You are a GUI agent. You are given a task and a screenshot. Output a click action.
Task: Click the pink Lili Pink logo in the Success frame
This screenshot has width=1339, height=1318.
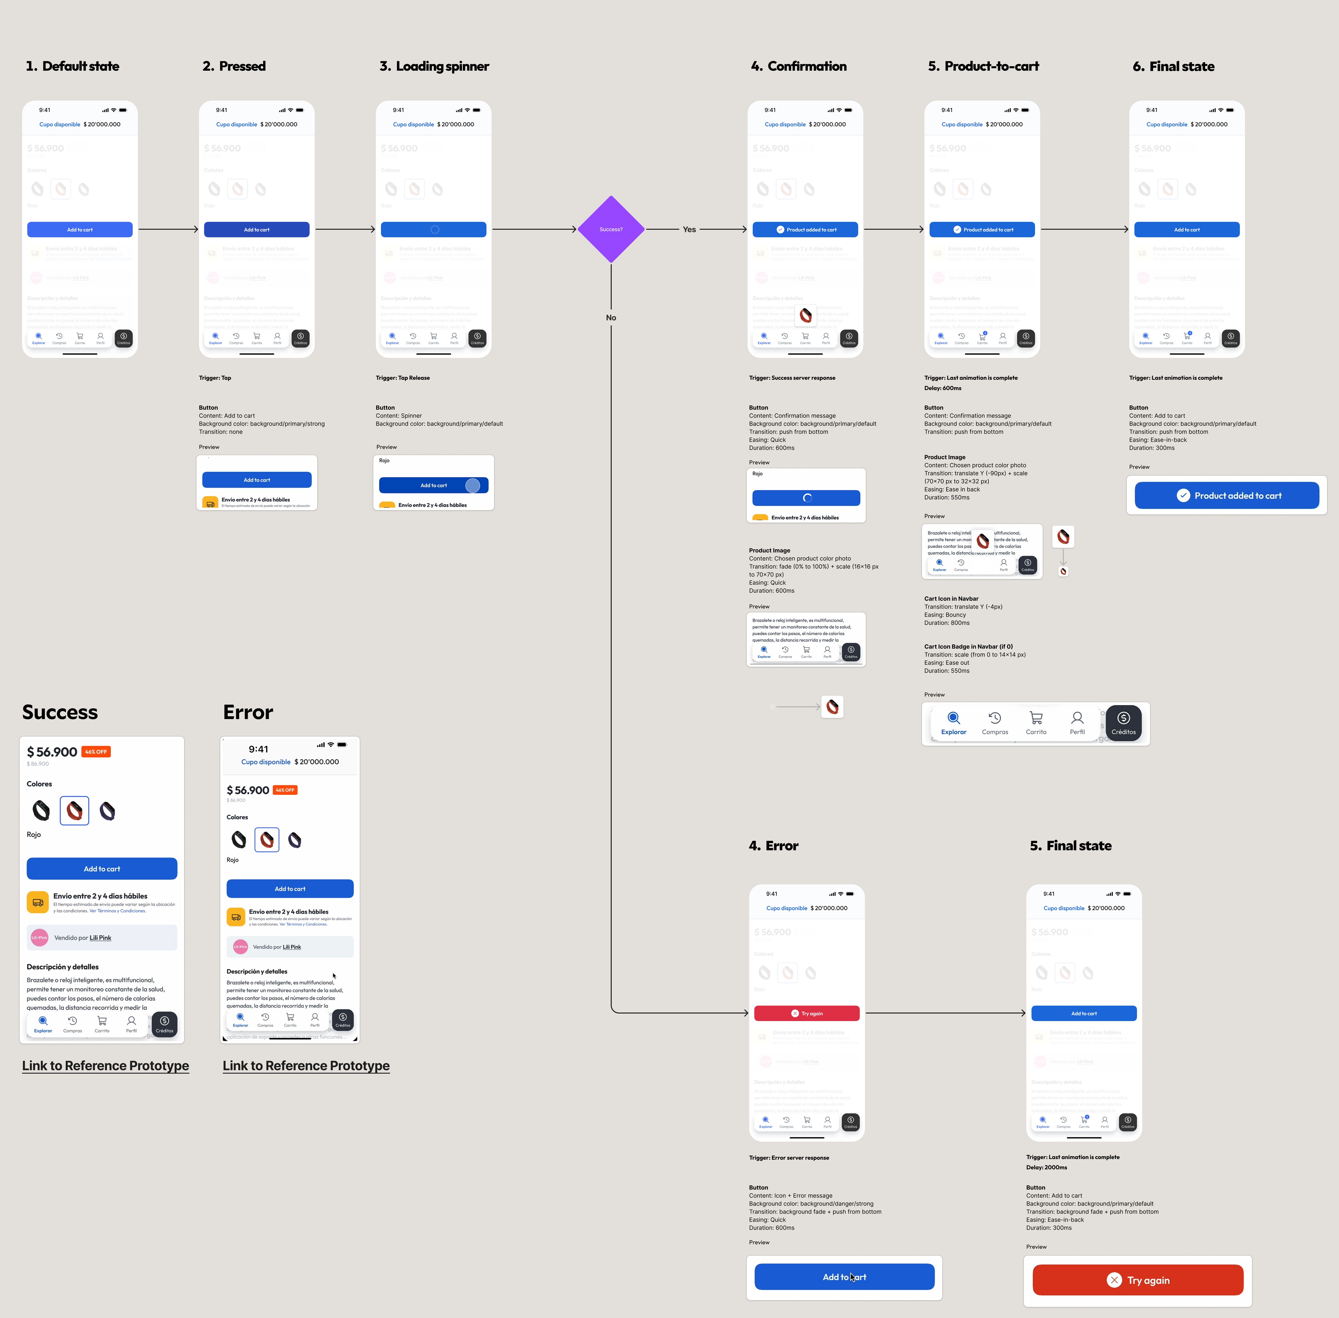point(40,937)
